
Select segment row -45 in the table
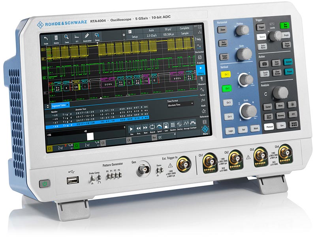pyautogui.click(x=97, y=112)
